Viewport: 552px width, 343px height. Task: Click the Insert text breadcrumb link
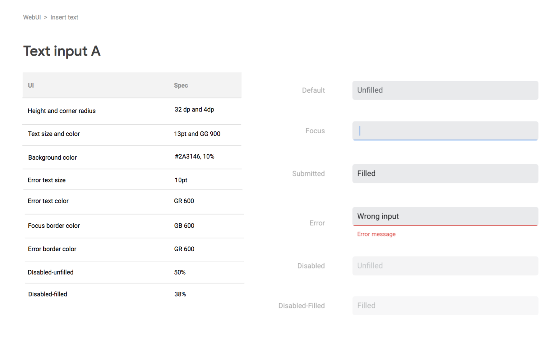[64, 17]
